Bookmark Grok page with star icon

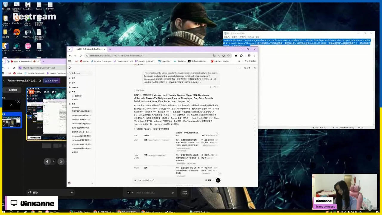(228, 56)
